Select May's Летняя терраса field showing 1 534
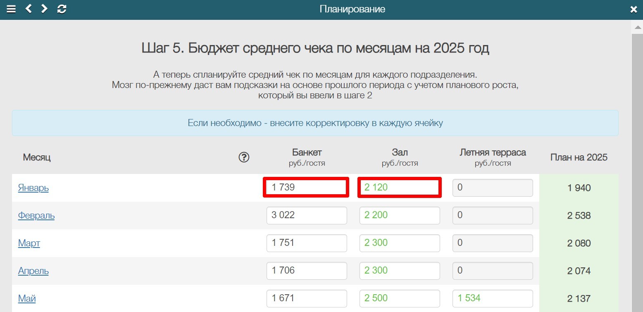Image resolution: width=643 pixels, height=312 pixels. 492,298
